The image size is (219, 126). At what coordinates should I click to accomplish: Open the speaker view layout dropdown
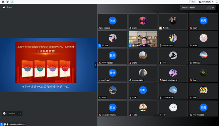click(x=206, y=2)
